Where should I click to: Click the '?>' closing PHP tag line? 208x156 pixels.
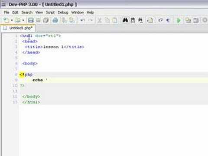tap(22, 85)
